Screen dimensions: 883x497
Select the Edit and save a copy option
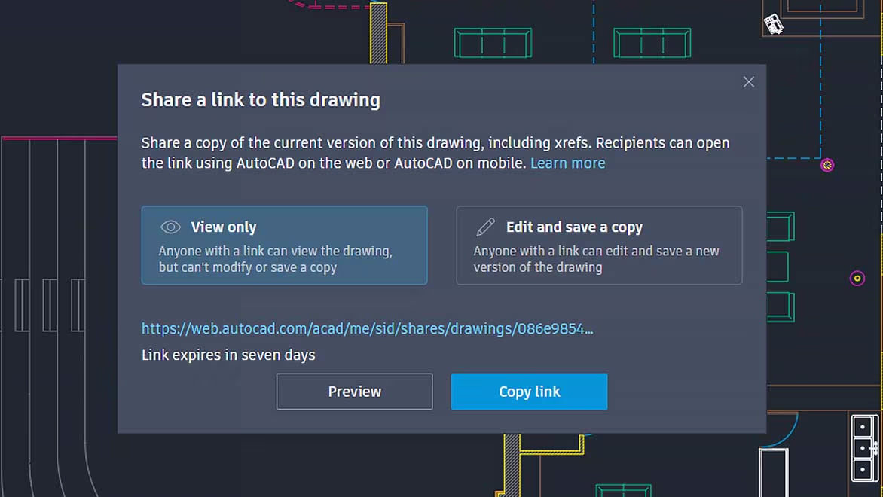[599, 245]
